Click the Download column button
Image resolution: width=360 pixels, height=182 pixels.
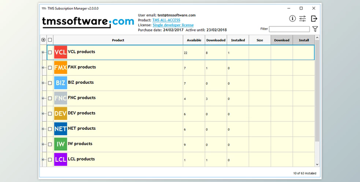282,40
